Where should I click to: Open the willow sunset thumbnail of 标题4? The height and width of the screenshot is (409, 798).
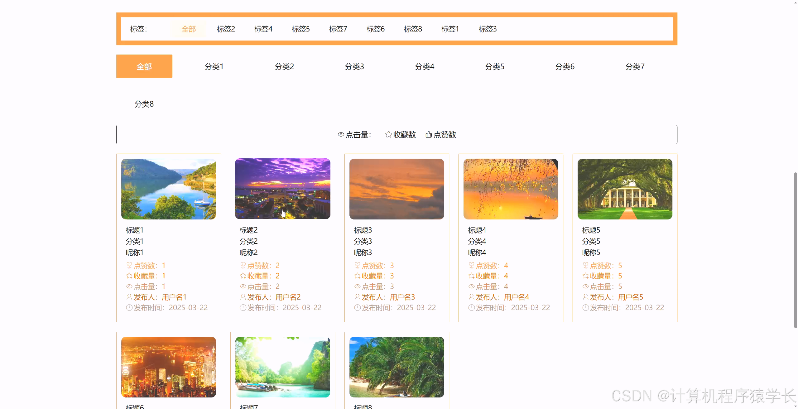pos(511,189)
